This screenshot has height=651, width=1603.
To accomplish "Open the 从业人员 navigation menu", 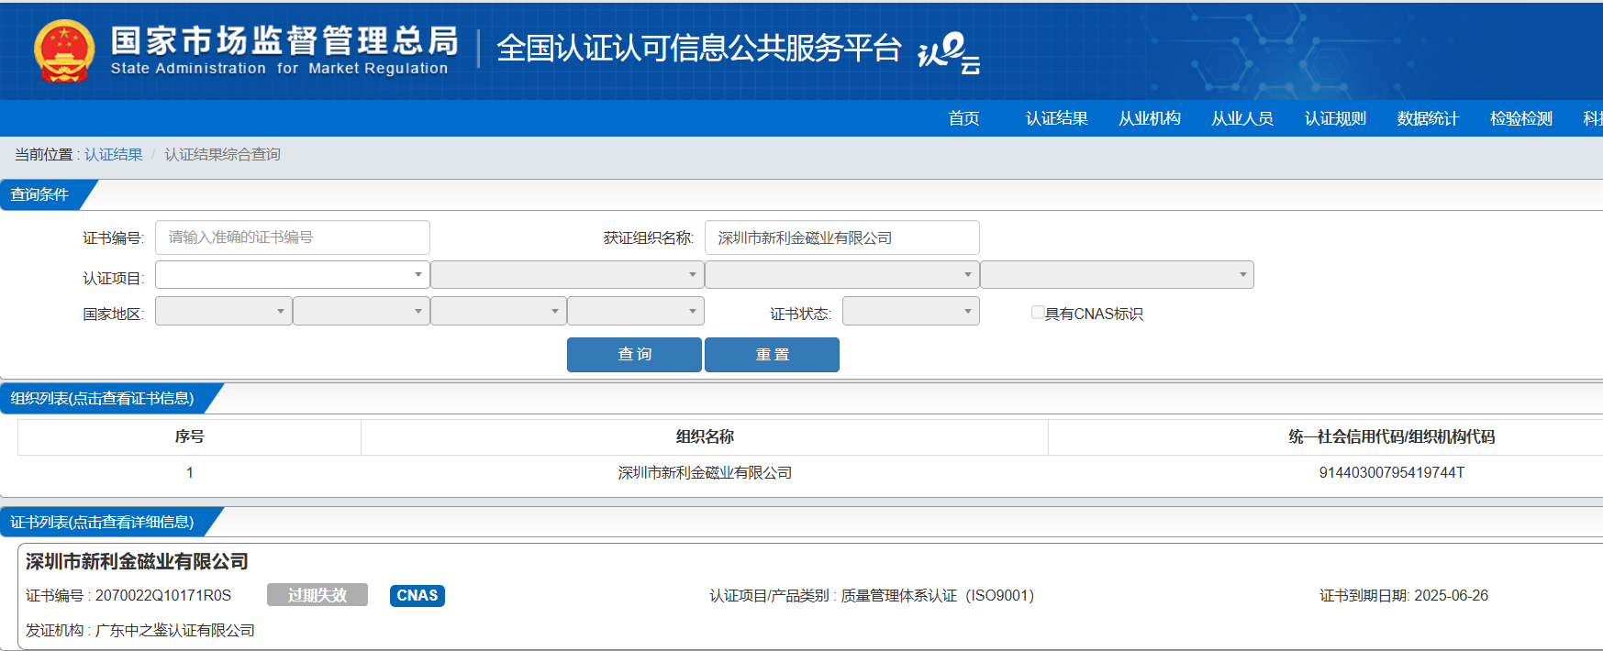I will [1241, 118].
